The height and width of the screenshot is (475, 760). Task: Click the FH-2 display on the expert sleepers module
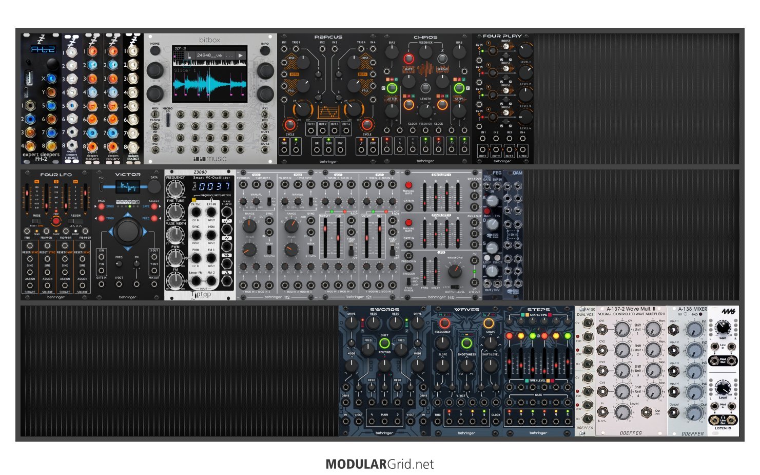coord(43,49)
